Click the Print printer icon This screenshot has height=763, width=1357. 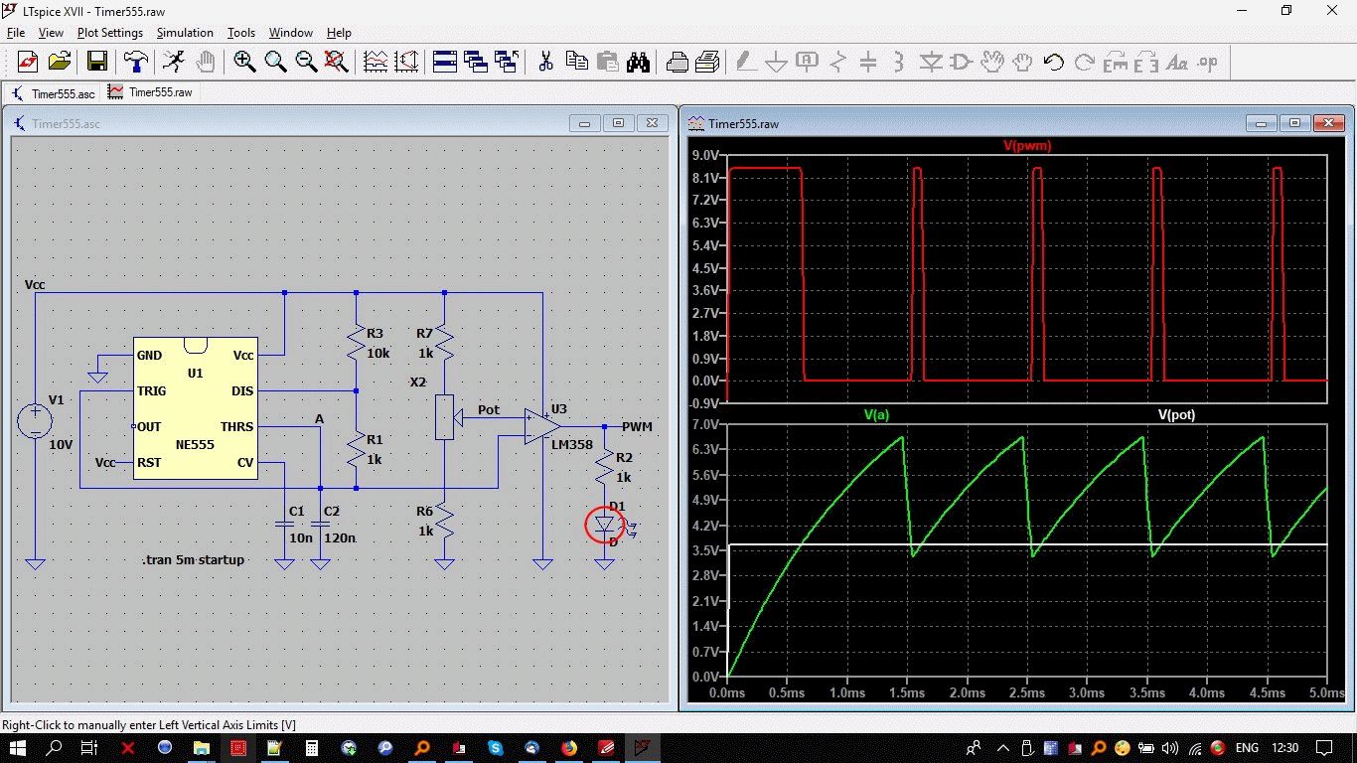[678, 62]
